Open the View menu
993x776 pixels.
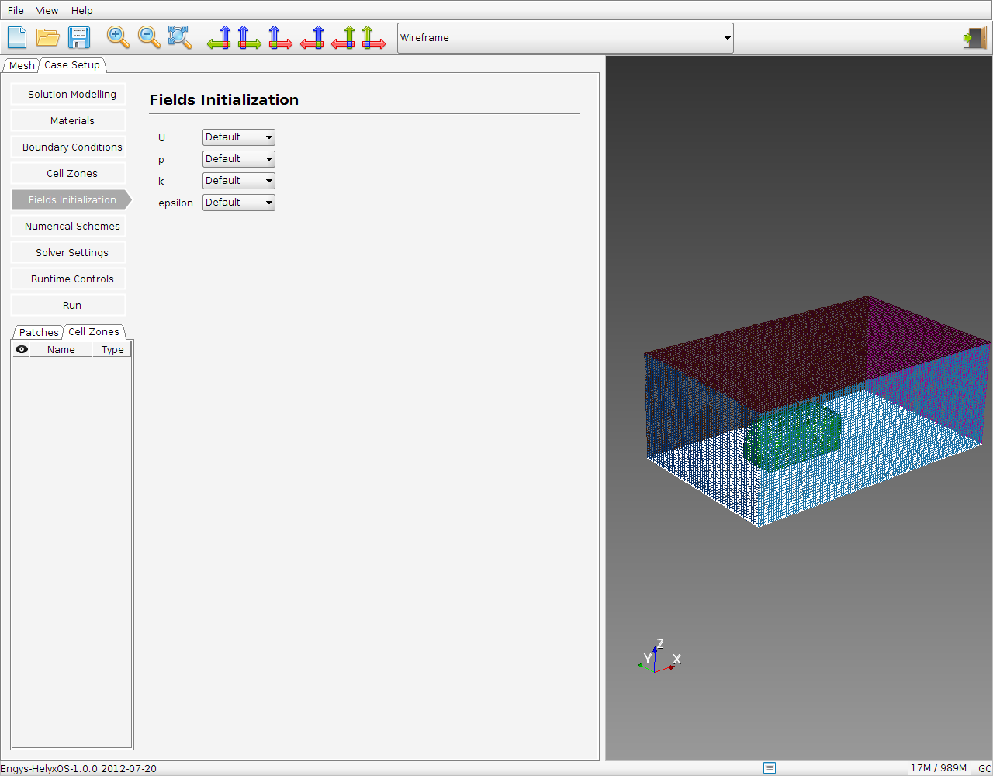47,10
